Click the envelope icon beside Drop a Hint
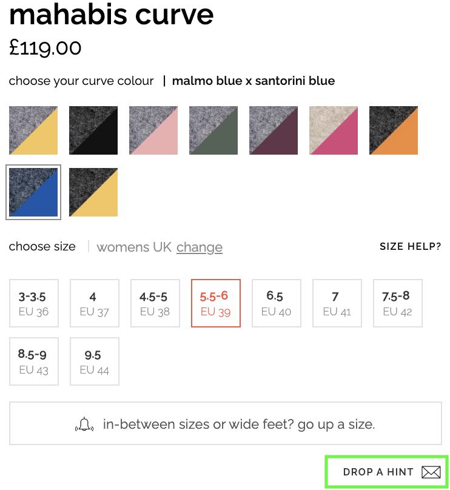Viewport: 450px width, 490px height. 431,472
